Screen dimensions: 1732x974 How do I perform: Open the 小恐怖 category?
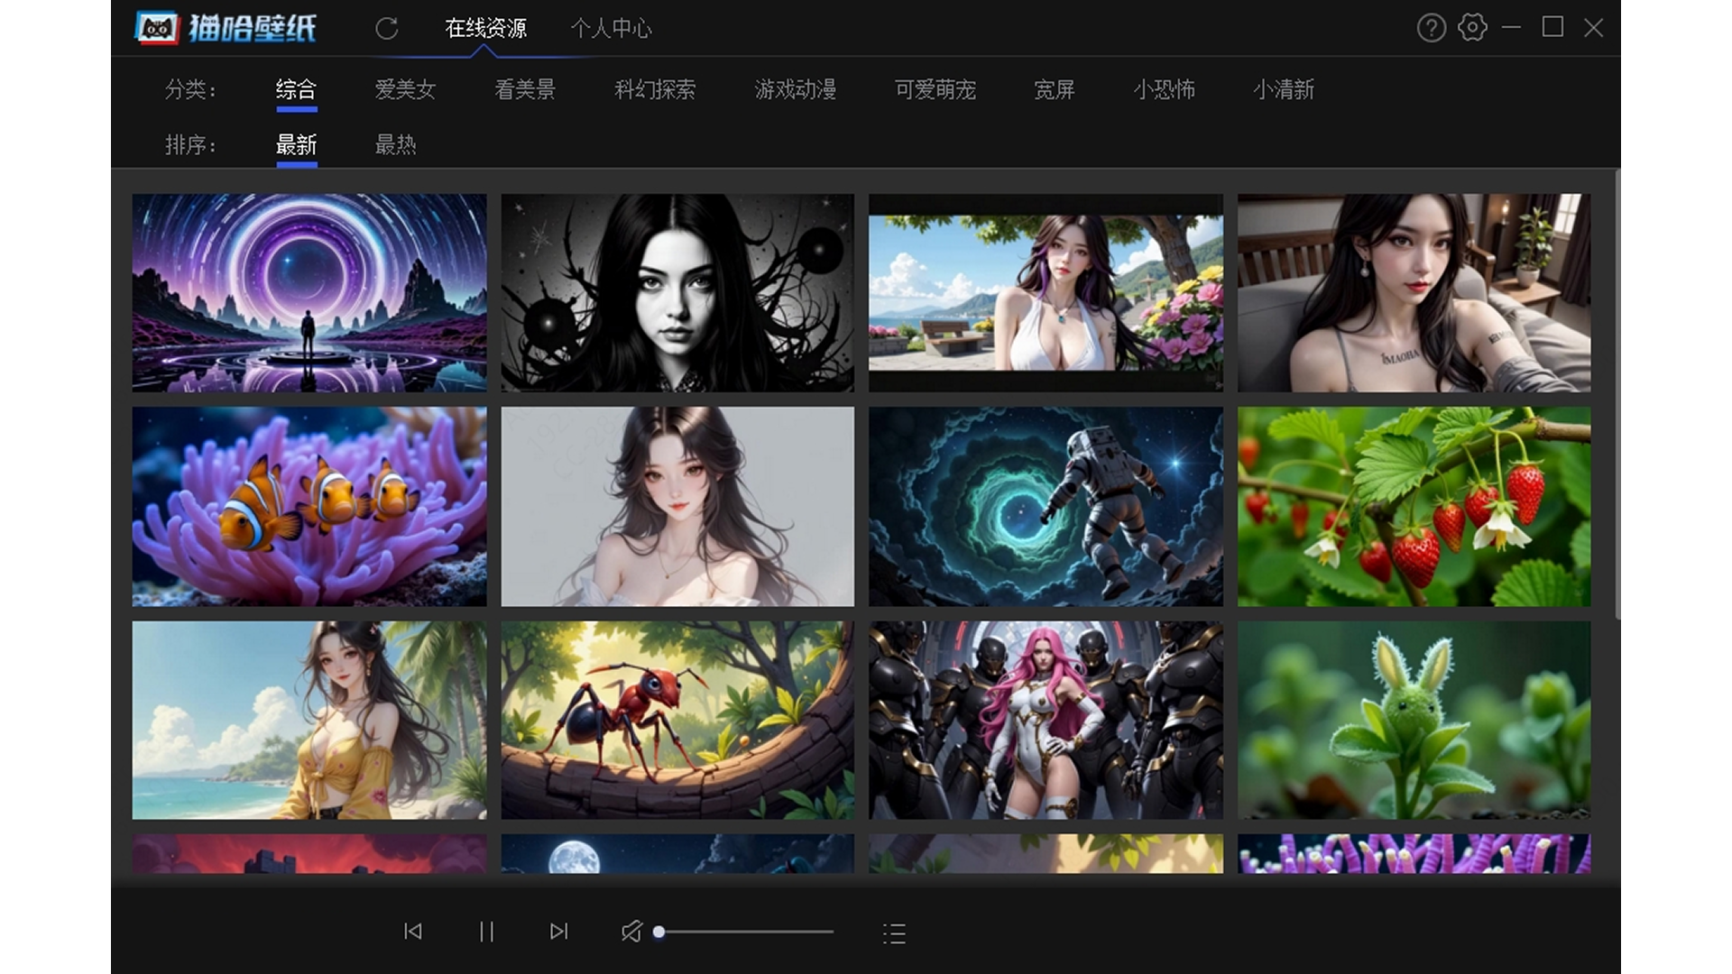[x=1164, y=89]
